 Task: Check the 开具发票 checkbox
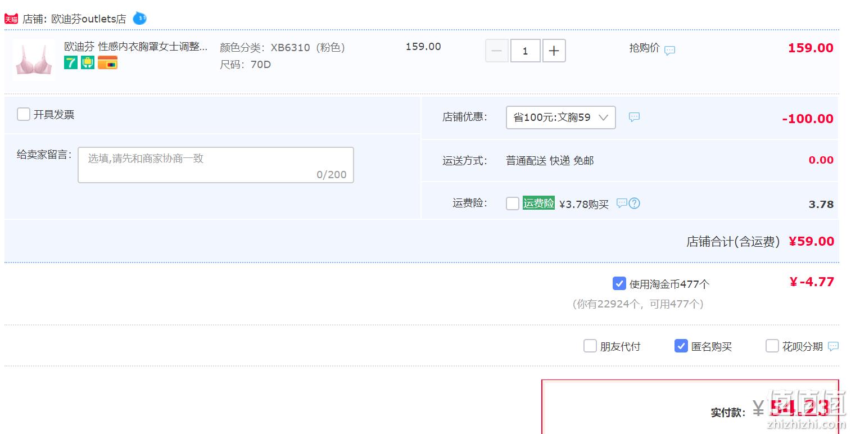tap(23, 114)
